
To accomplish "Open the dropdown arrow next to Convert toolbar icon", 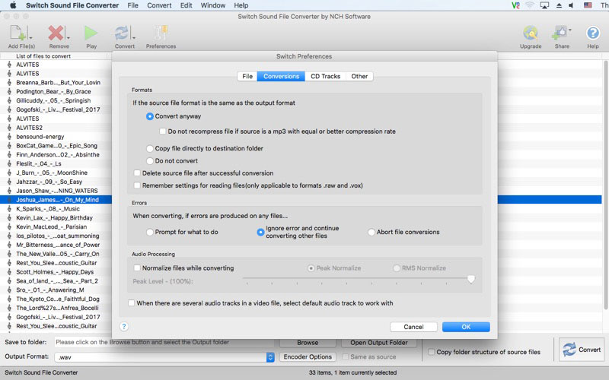I will (x=134, y=38).
